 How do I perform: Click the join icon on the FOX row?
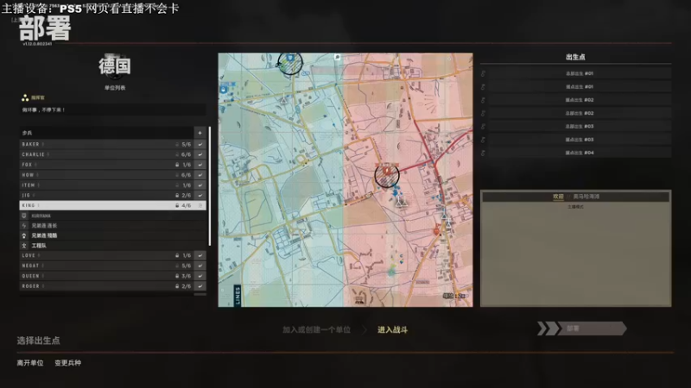[200, 165]
